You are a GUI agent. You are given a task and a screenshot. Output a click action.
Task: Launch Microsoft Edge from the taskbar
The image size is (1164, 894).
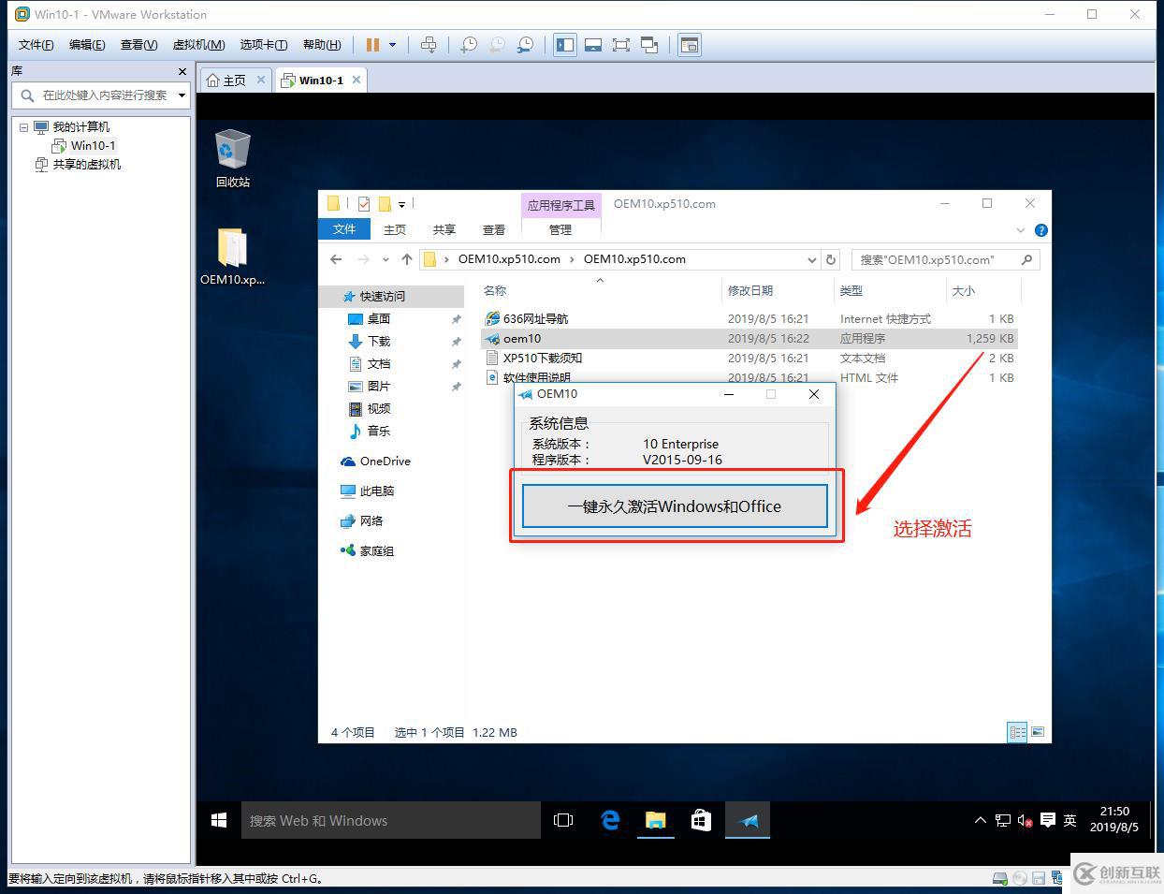click(610, 819)
